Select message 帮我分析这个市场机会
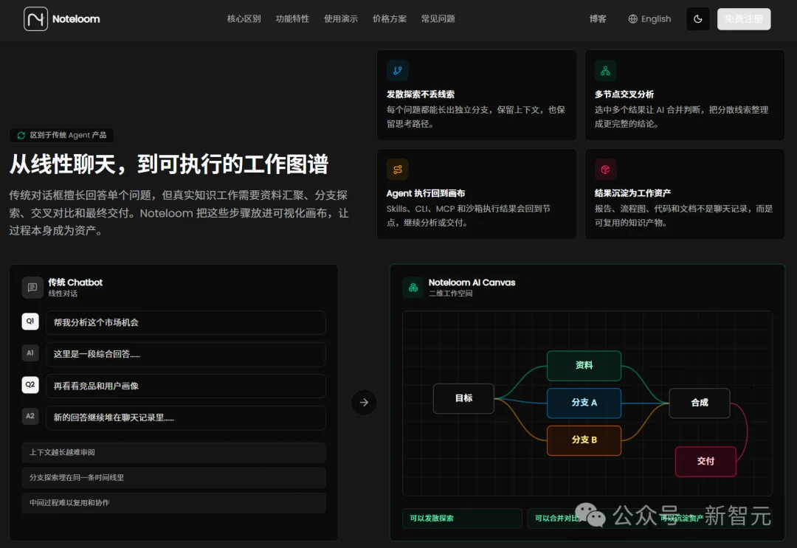Screen dimensions: 797x548 [x=186, y=322]
